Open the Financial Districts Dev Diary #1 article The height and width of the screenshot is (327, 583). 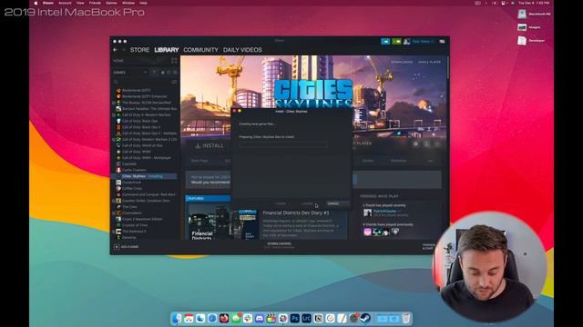[296, 213]
